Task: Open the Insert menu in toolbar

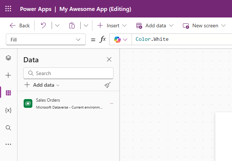Action: click(x=112, y=25)
